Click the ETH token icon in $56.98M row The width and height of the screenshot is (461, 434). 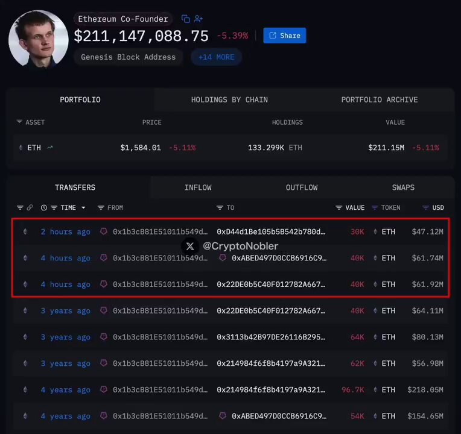(x=375, y=363)
